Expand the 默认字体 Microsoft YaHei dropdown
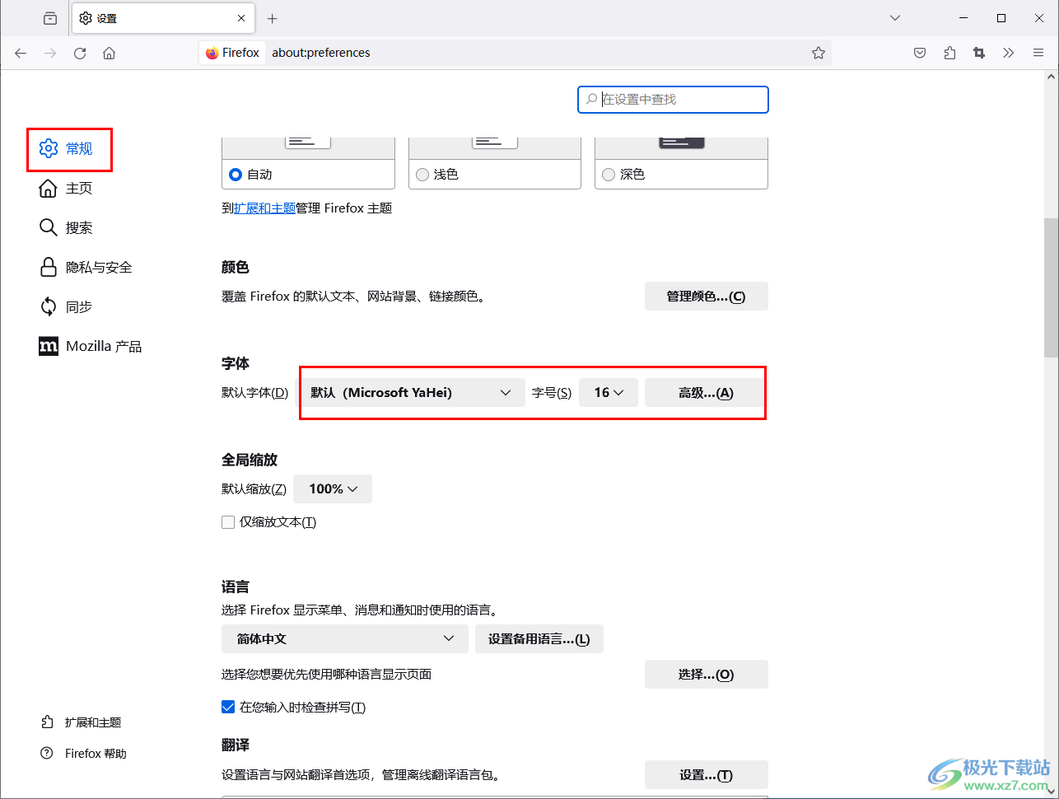This screenshot has width=1059, height=799. click(411, 393)
